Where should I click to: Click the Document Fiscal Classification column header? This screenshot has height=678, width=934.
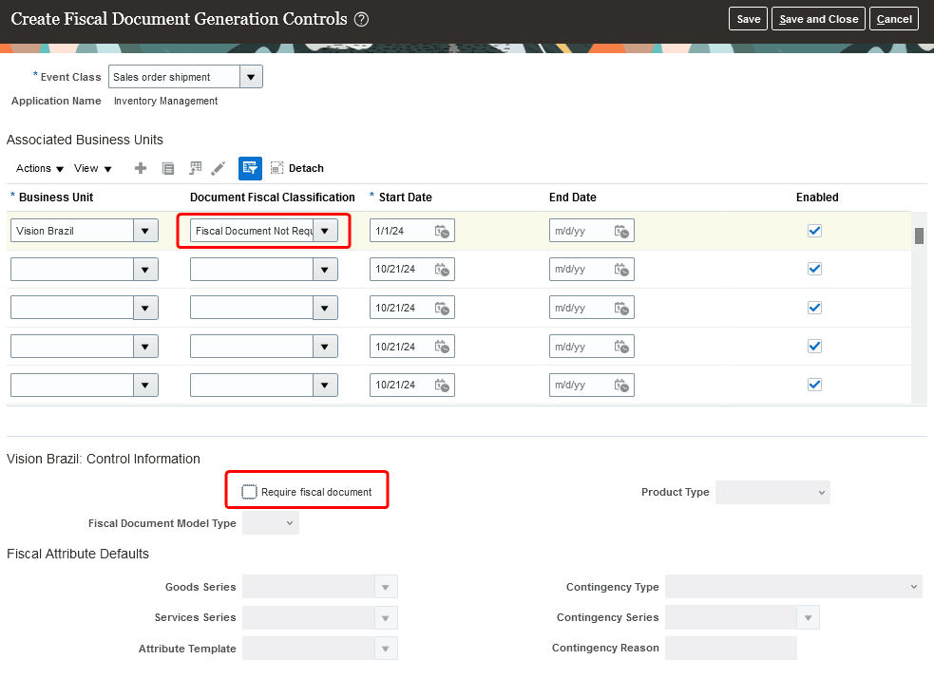pyautogui.click(x=272, y=197)
